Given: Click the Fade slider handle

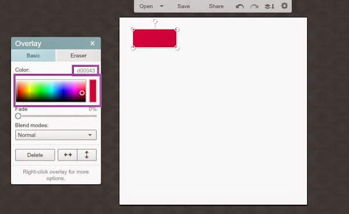Looking at the screenshot, I should (x=18, y=116).
